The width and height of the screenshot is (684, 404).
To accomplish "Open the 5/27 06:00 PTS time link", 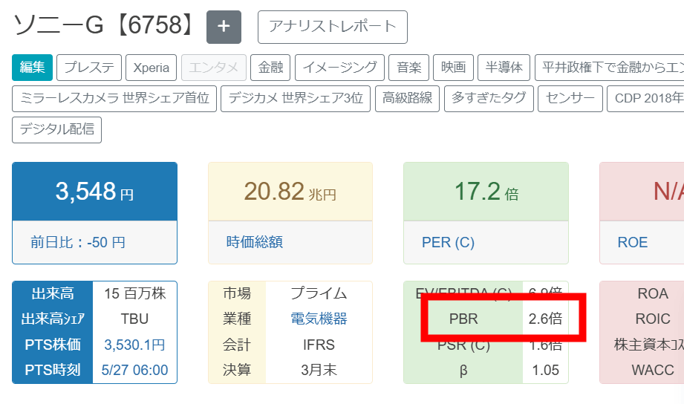I will 134,370.
